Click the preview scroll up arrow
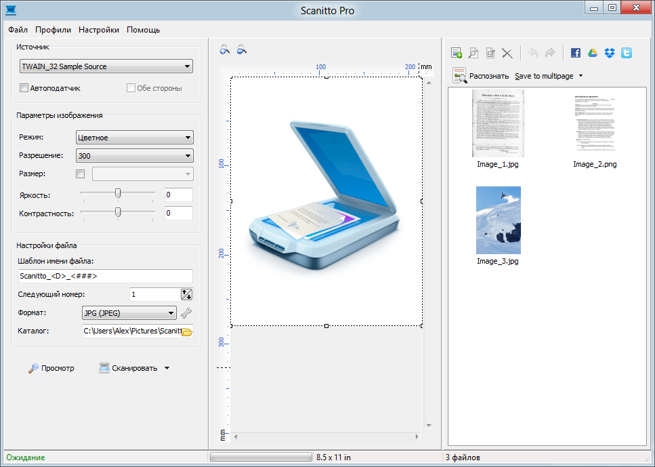The height and width of the screenshot is (467, 655). pos(429,83)
